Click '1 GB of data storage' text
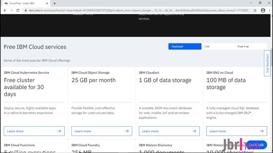Image resolution: width=273 pixels, height=153 pixels. (165, 80)
